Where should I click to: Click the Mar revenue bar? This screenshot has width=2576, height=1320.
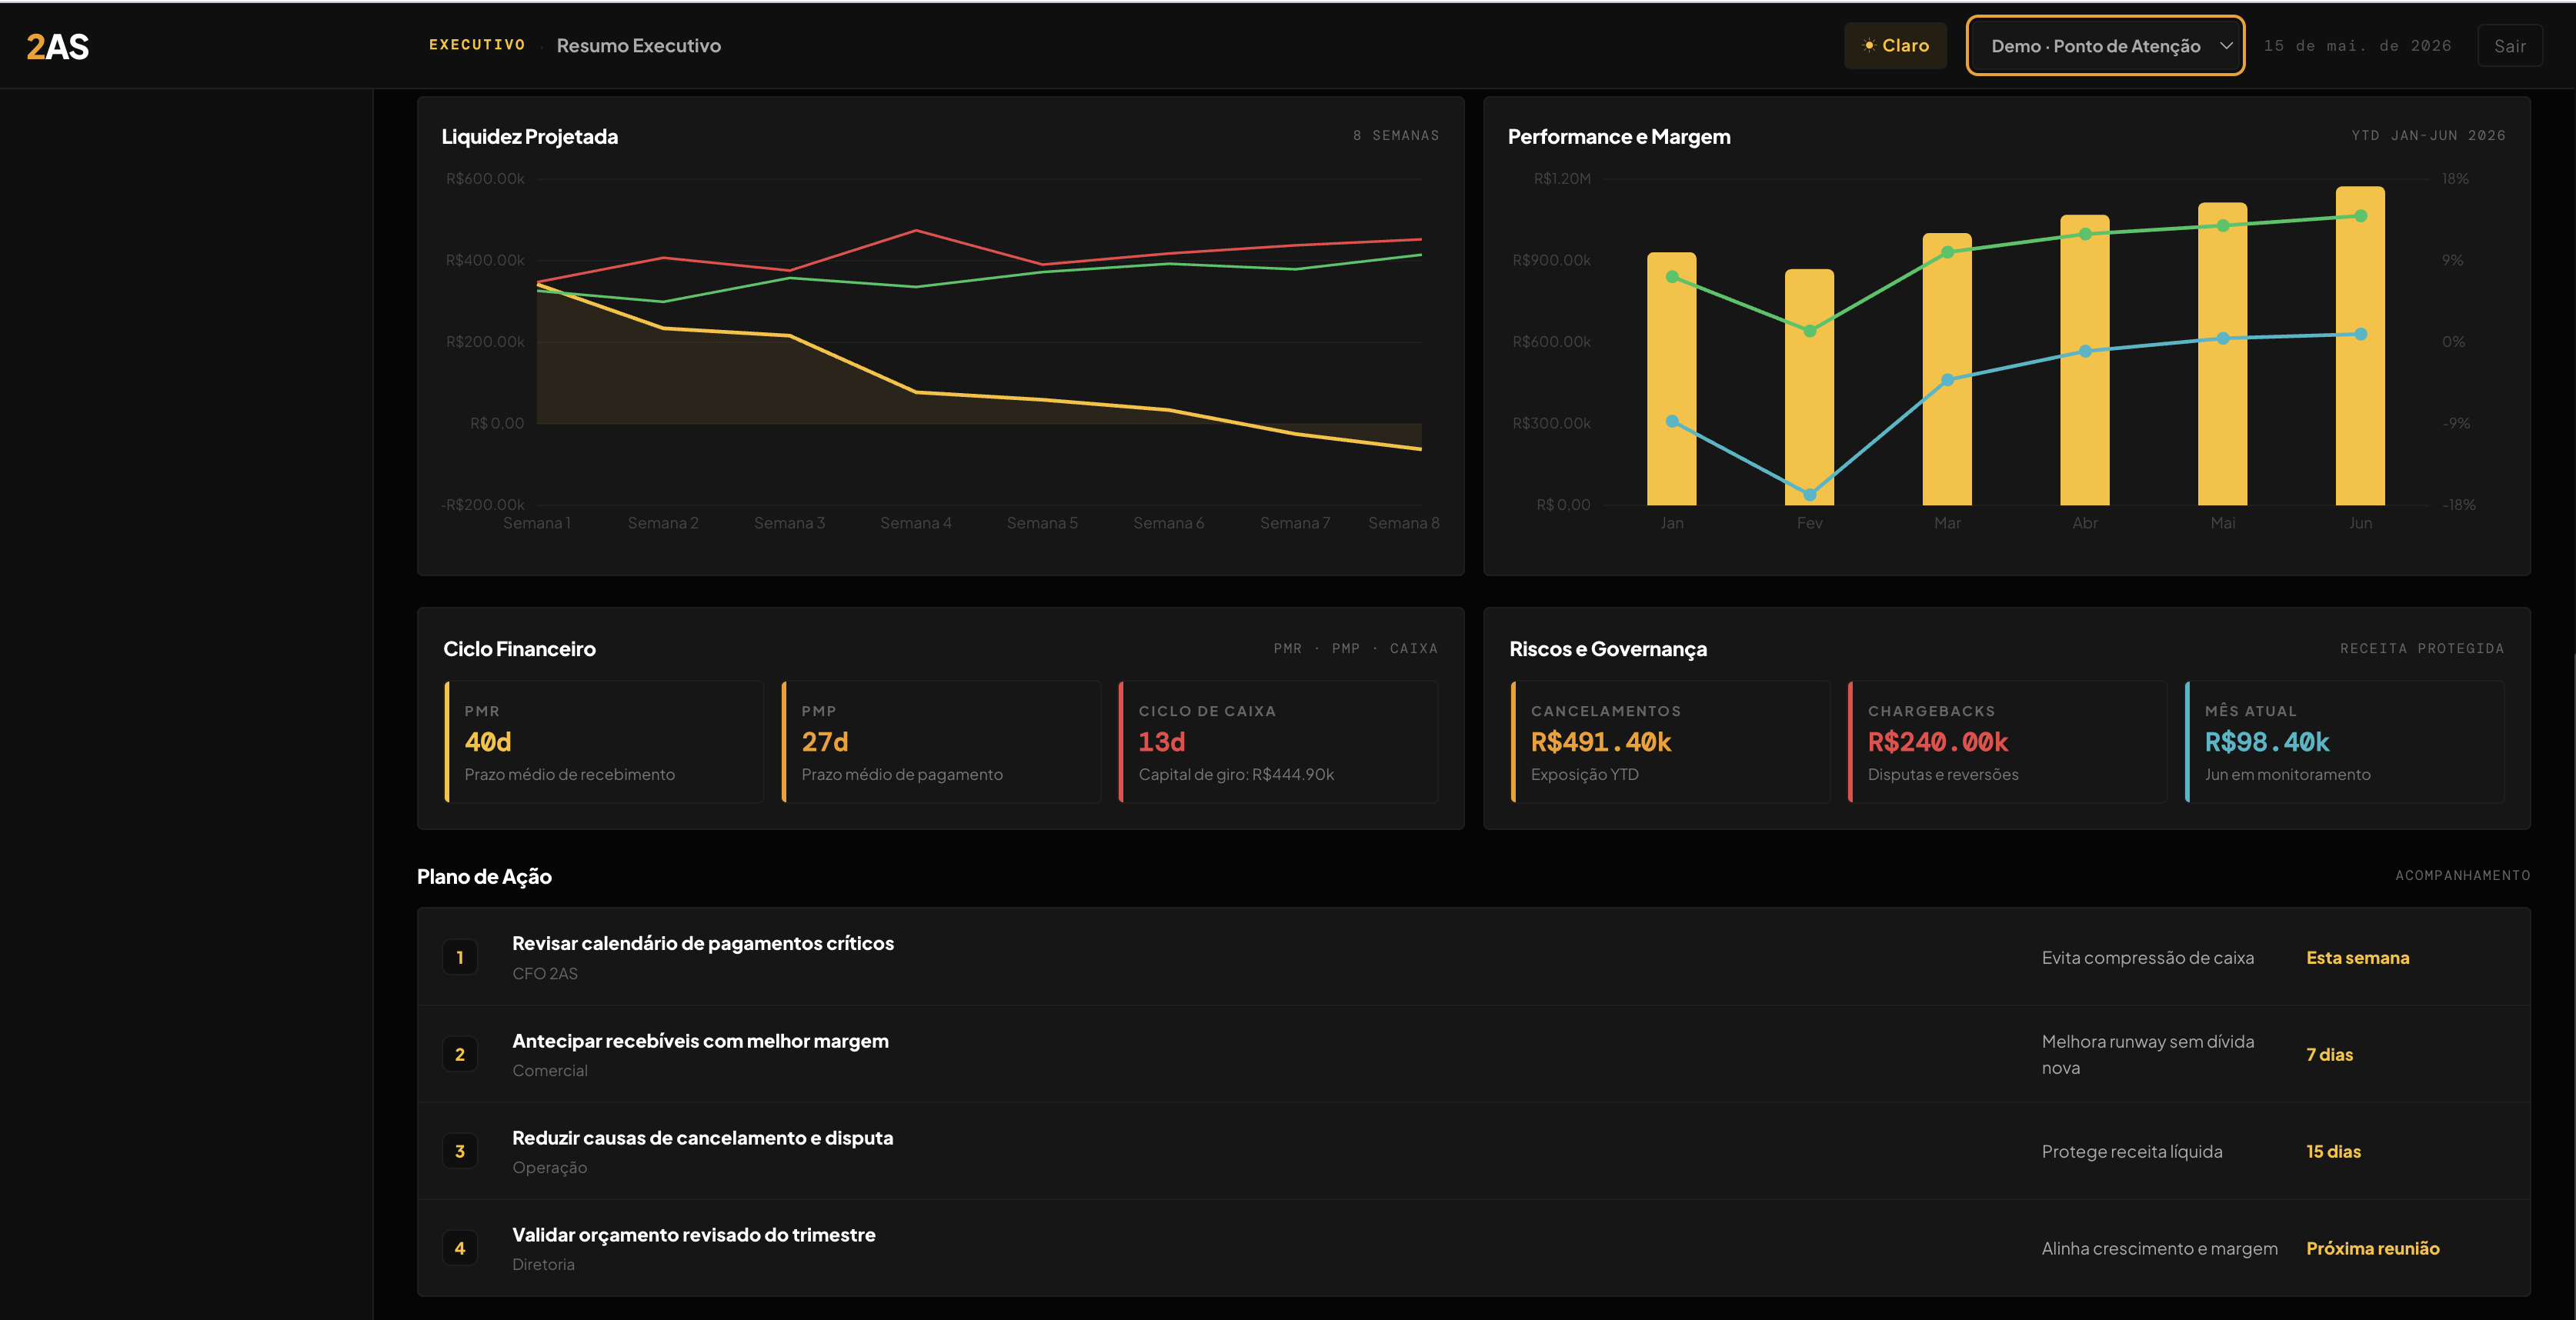click(1947, 369)
